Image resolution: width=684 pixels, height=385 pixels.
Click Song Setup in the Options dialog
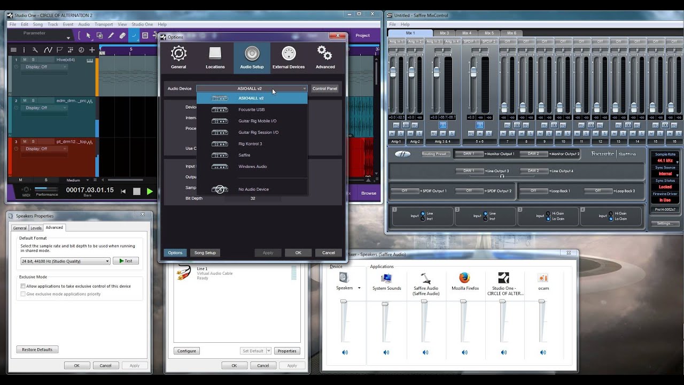(x=205, y=253)
